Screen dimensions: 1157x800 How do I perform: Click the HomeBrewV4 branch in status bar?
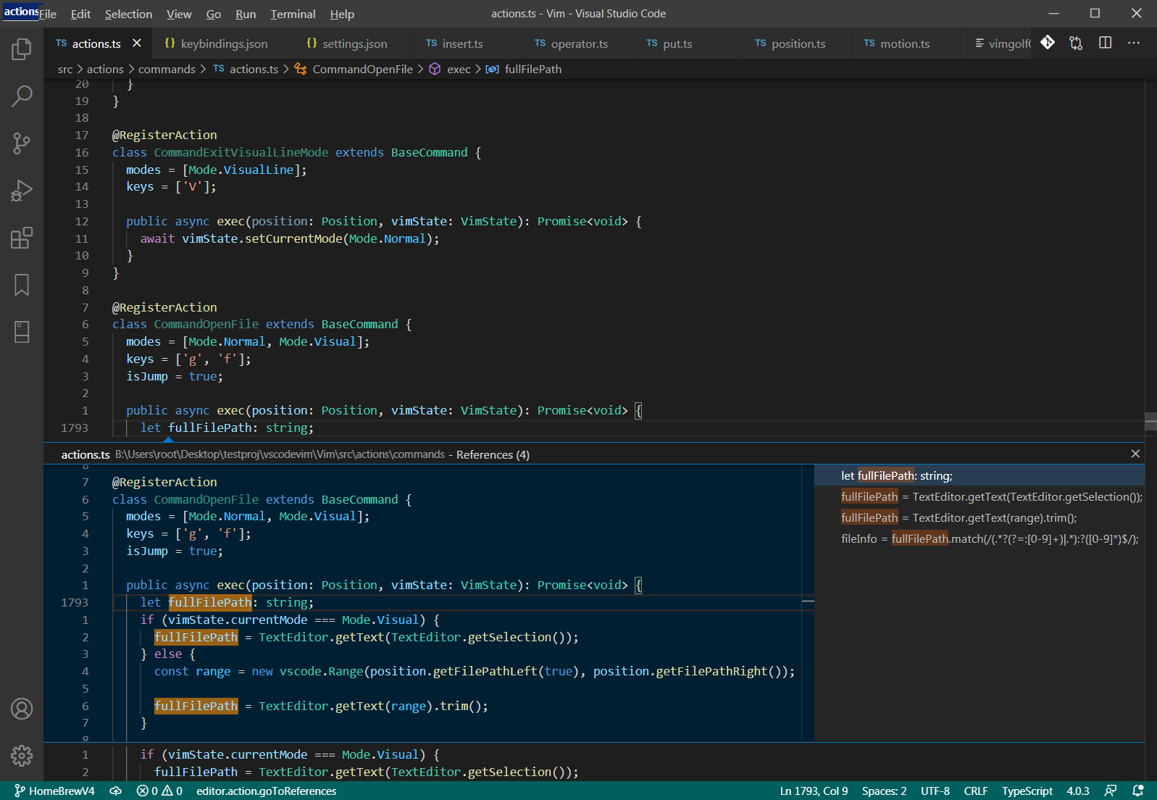pos(55,791)
